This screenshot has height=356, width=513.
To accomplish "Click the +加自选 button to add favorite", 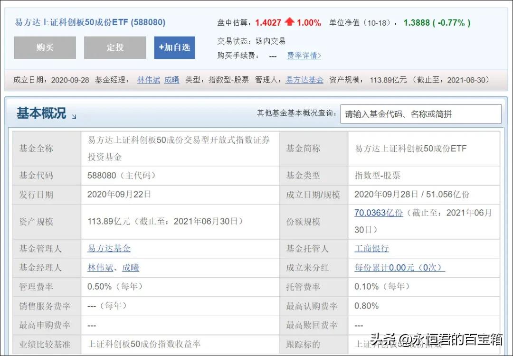I will click(174, 47).
